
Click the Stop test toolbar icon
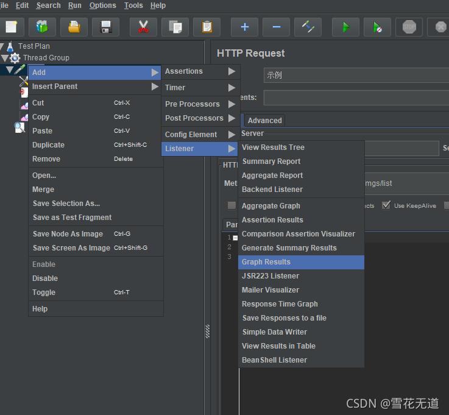coord(409,27)
